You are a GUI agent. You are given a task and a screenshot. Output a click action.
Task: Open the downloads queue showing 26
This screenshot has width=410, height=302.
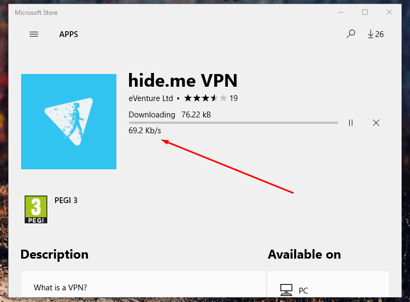click(x=376, y=34)
